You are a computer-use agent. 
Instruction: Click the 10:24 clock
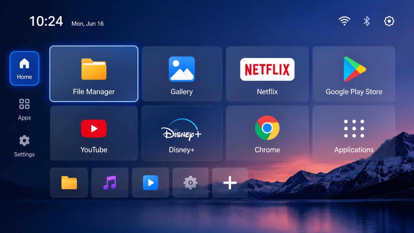click(x=46, y=21)
